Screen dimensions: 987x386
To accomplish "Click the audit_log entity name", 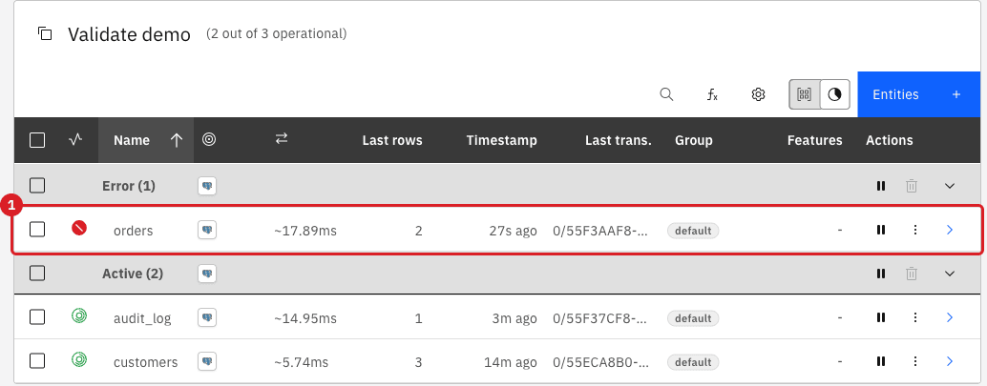I will pyautogui.click(x=142, y=318).
